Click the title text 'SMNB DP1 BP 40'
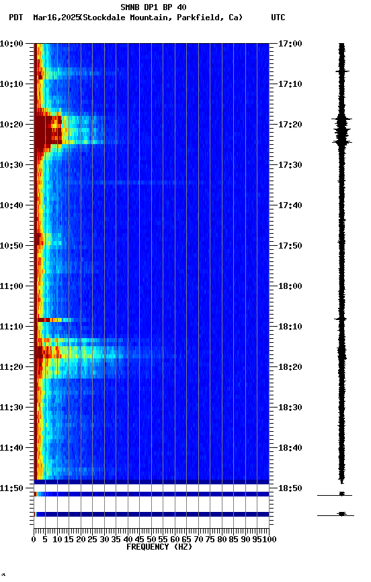371x582 pixels. coord(153,7)
